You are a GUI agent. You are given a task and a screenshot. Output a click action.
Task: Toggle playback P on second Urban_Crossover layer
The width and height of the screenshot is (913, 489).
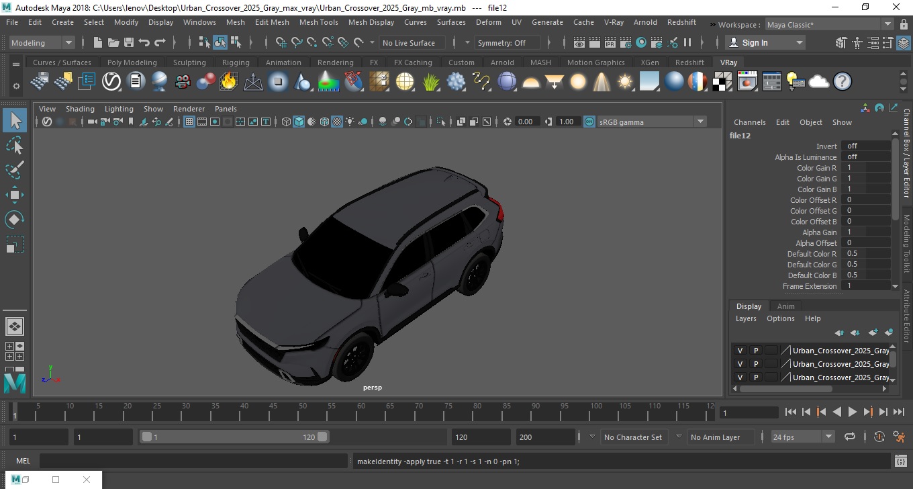(755, 364)
